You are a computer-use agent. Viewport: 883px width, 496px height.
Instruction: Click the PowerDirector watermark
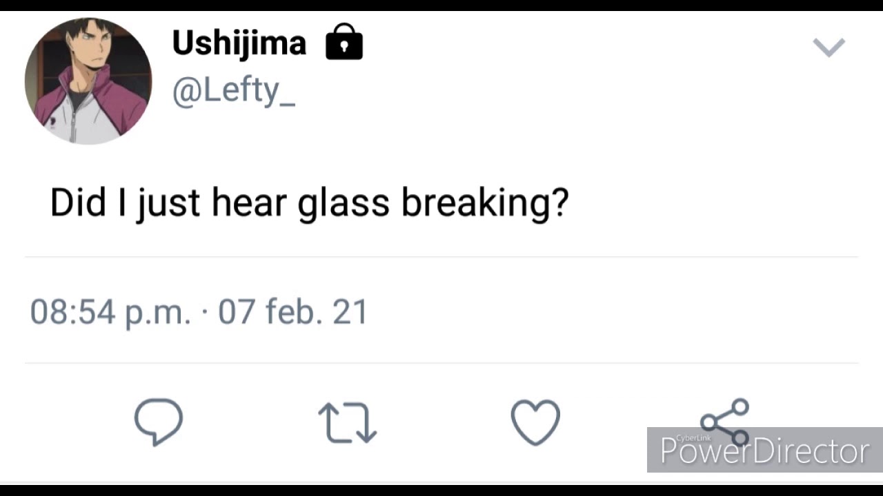pyautogui.click(x=764, y=450)
